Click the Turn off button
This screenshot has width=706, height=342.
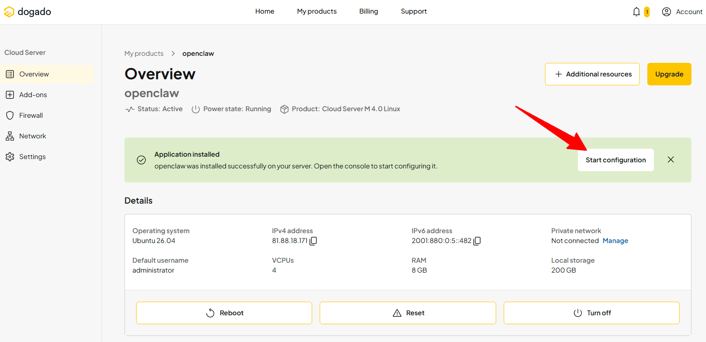pyautogui.click(x=591, y=313)
